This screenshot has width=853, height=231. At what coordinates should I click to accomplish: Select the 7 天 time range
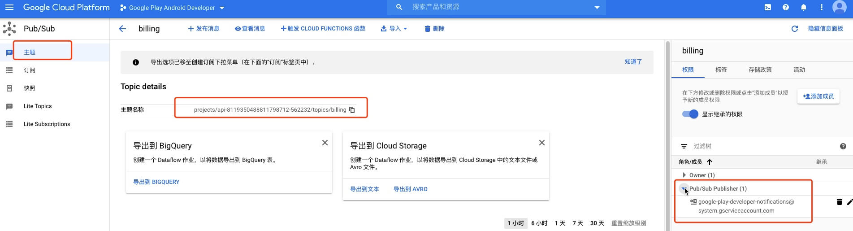[578, 223]
